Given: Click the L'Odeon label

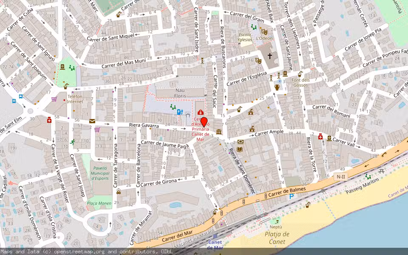Looking at the screenshot, I should [264, 38].
